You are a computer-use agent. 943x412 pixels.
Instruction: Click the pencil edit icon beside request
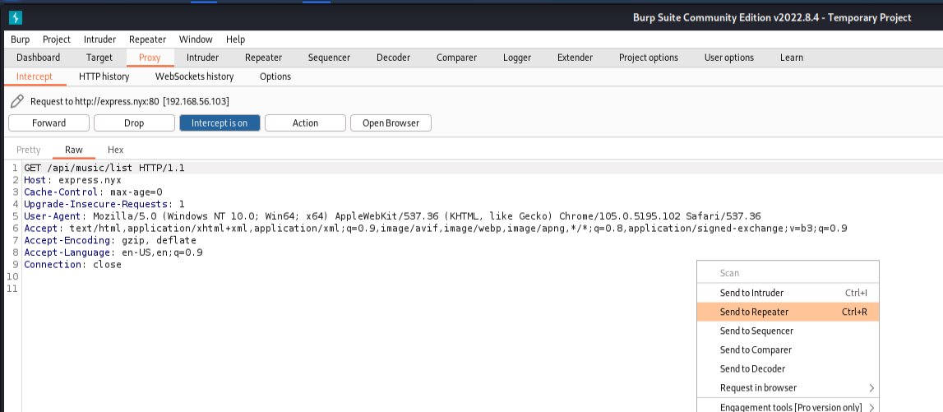(16, 101)
